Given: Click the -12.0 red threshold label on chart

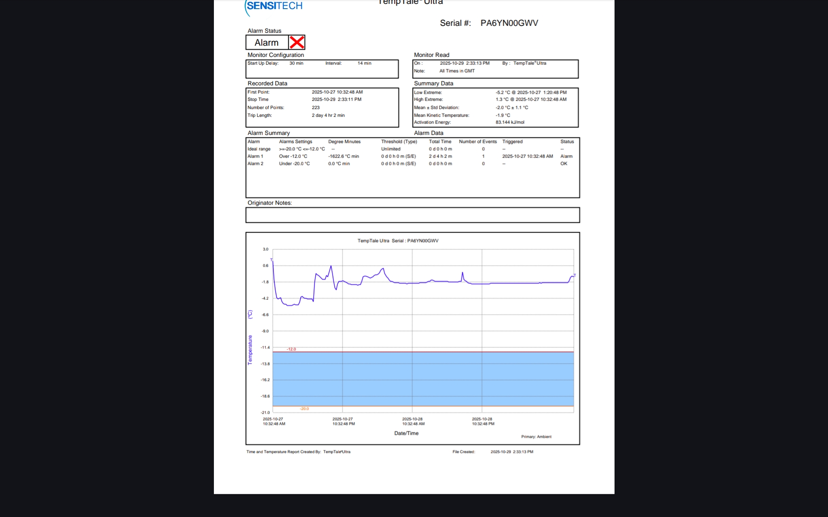Looking at the screenshot, I should [x=292, y=349].
